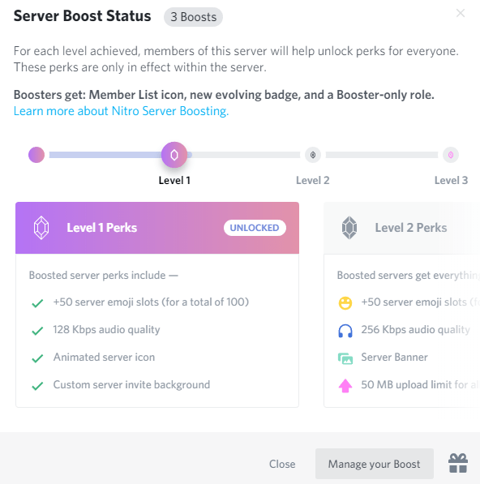The height and width of the screenshot is (484, 480).
Task: Click the checkmark beside Animated server icon
Action: (37, 358)
